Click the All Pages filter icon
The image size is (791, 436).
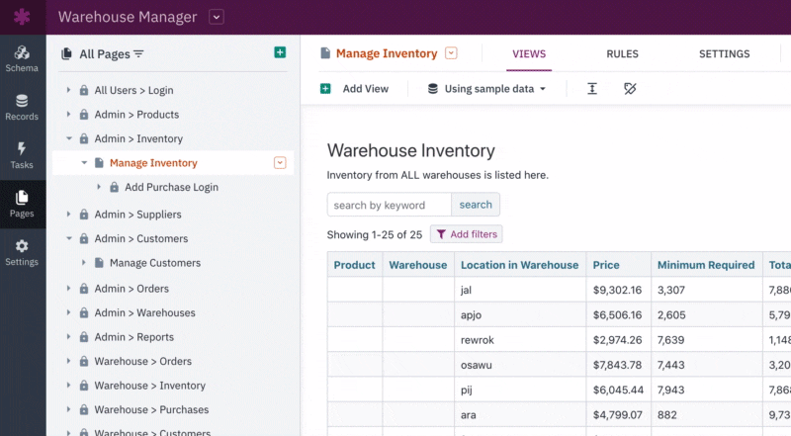[x=138, y=54]
